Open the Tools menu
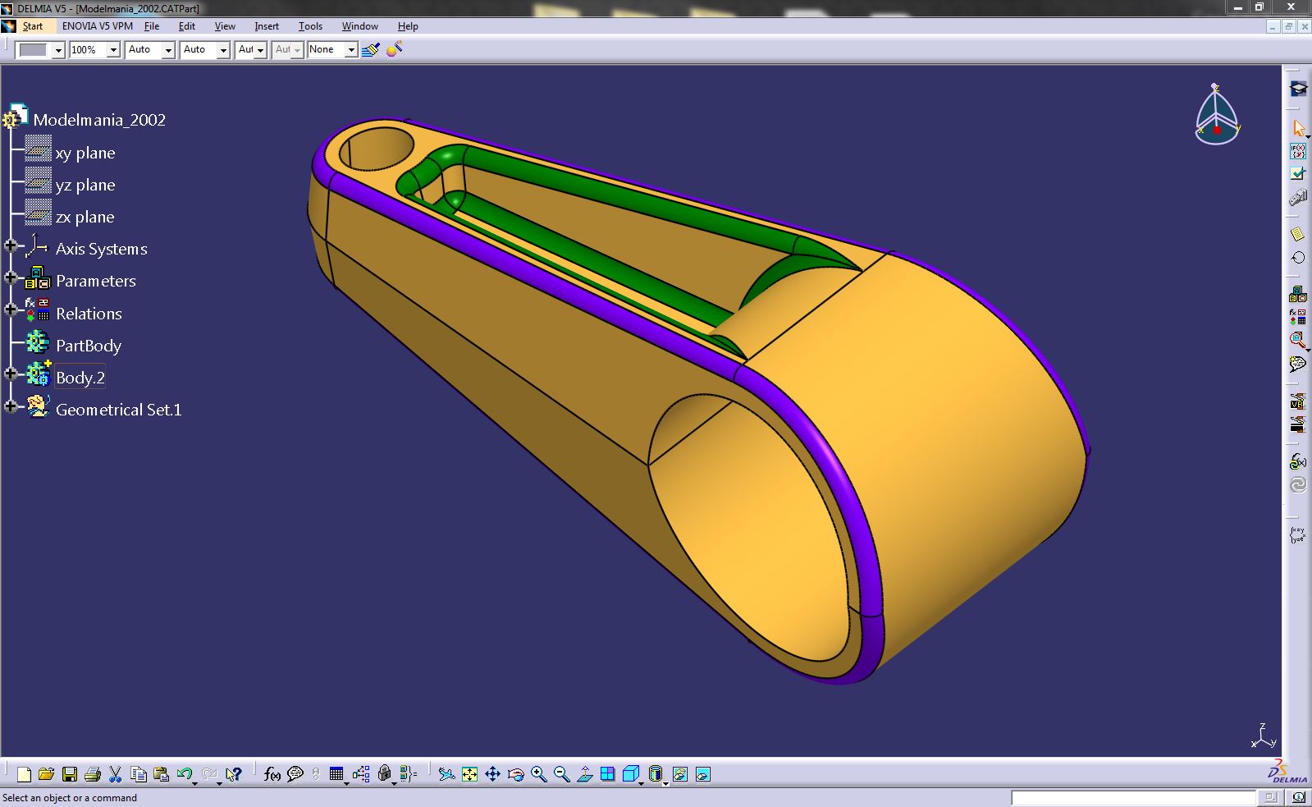1312x807 pixels. tap(310, 26)
